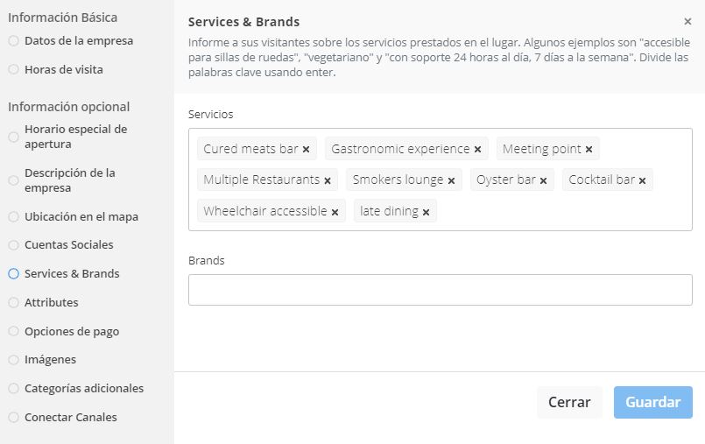Image resolution: width=705 pixels, height=444 pixels.
Task: Navigate to Imágenes section
Action: point(50,360)
